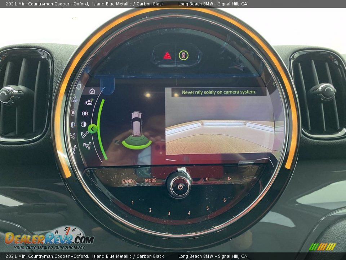Select radio preset 4
This screenshot has width=346, height=260.
coord(189,213)
